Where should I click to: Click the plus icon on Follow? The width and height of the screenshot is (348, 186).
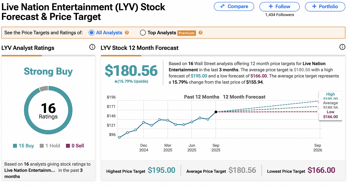[271, 7]
